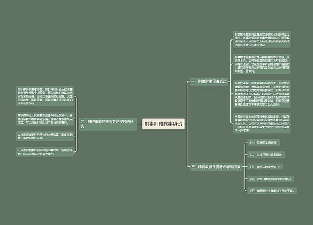This screenshot has width=313, height=225.
Task: Select the leaf node (一) about work time
Action: click(x=264, y=142)
